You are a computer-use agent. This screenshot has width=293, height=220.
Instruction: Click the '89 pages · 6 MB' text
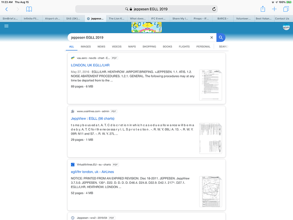click(82, 87)
